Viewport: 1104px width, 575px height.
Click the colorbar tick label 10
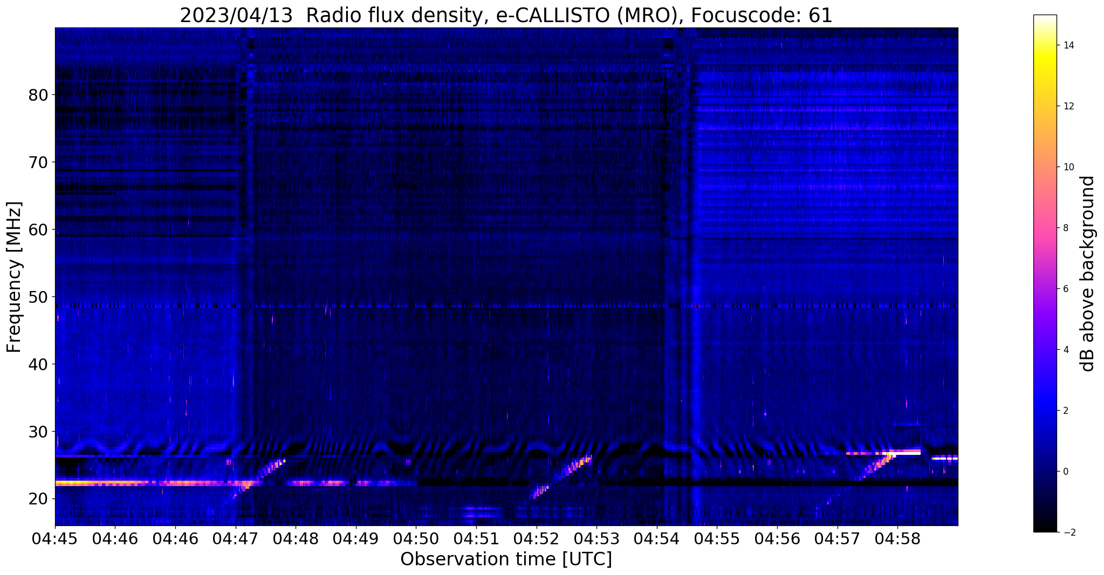click(1068, 167)
